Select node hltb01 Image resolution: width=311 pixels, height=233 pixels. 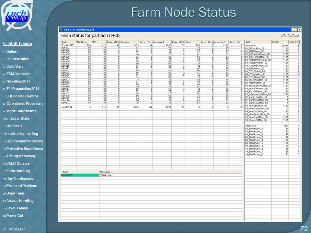[x=151, y=70]
